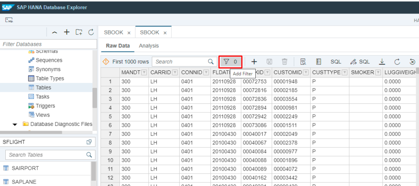Click the warning icon beside First 1000 rows
This screenshot has height=186, width=419.
(x=106, y=62)
